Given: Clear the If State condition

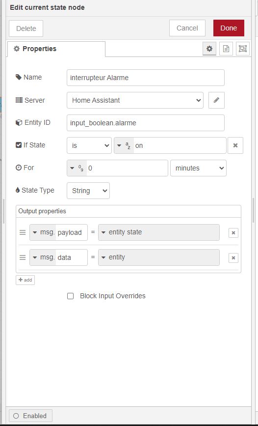Looking at the screenshot, I should [235, 145].
